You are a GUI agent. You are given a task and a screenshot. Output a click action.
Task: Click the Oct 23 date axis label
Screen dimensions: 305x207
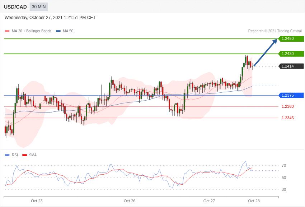37,201
